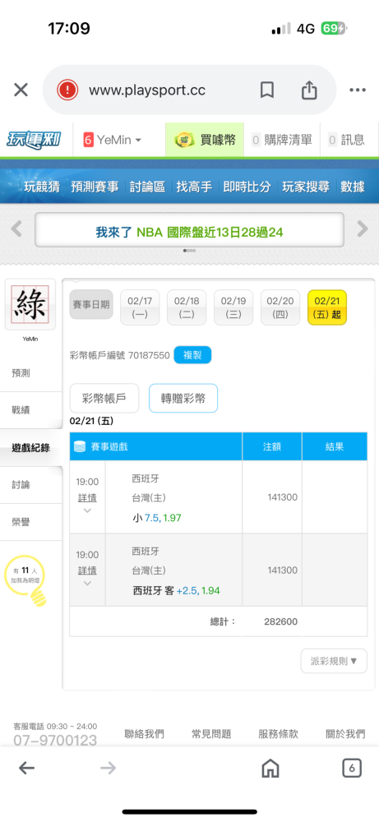379x822 pixels.
Task: Go to browser home icon
Action: [270, 769]
